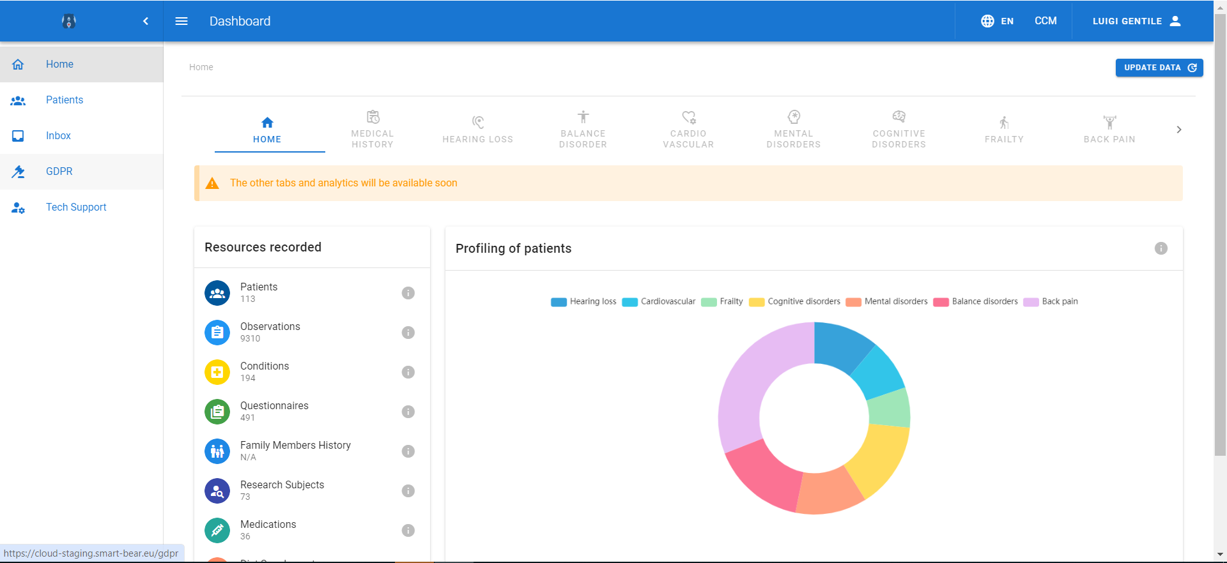Click the Inbox tray icon
The image size is (1227, 563).
[x=18, y=136]
